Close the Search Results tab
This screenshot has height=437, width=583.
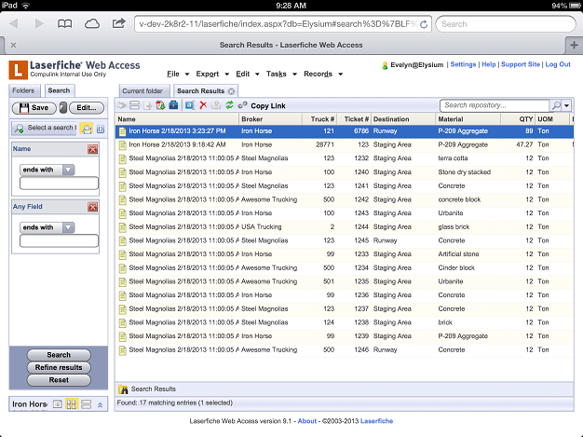231,91
